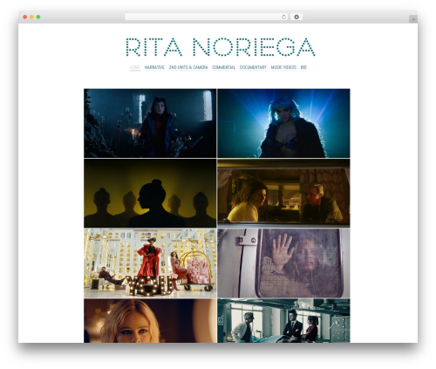Open the Narrative menu item
This screenshot has height=369, width=436.
(154, 67)
